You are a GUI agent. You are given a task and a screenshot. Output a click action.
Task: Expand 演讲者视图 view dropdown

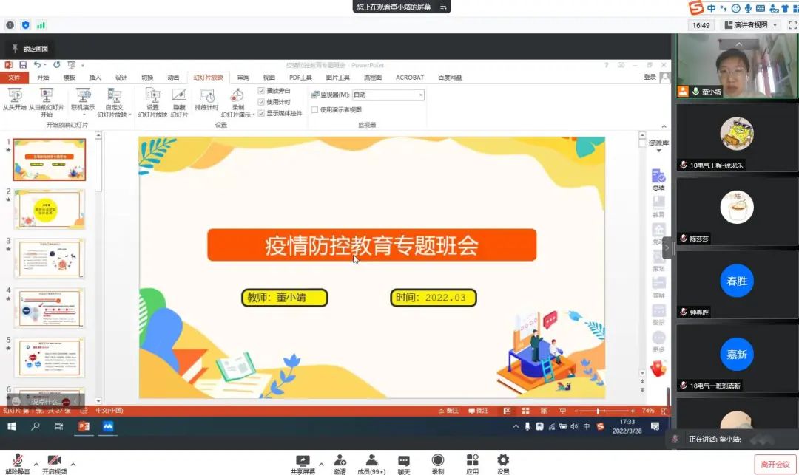coord(775,25)
